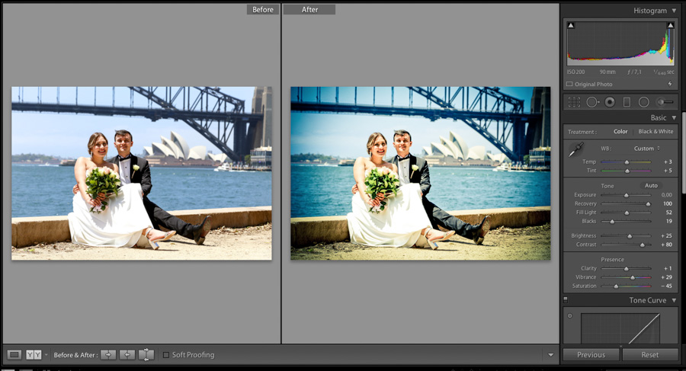Adjust the Tint slider handle

click(x=627, y=171)
